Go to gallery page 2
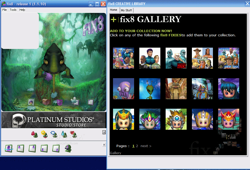 coord(137,146)
